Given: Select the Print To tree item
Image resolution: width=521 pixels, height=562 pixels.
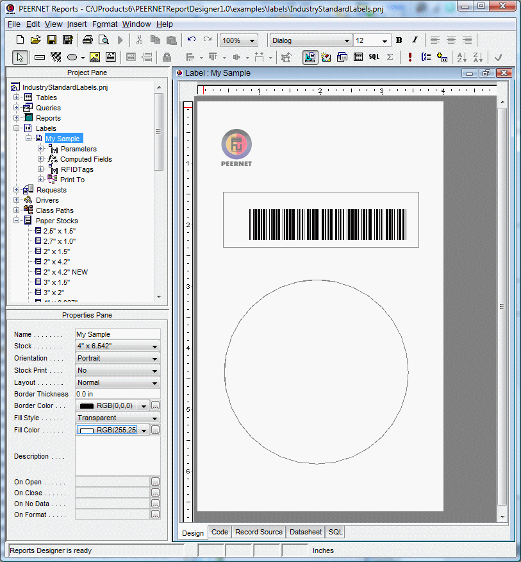Looking at the screenshot, I should [72, 180].
